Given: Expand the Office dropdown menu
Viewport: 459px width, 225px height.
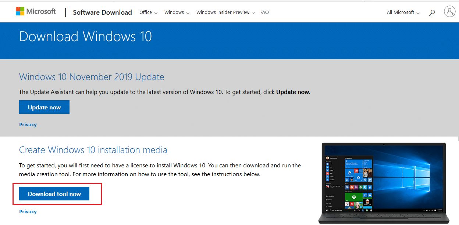Looking at the screenshot, I should tap(148, 12).
